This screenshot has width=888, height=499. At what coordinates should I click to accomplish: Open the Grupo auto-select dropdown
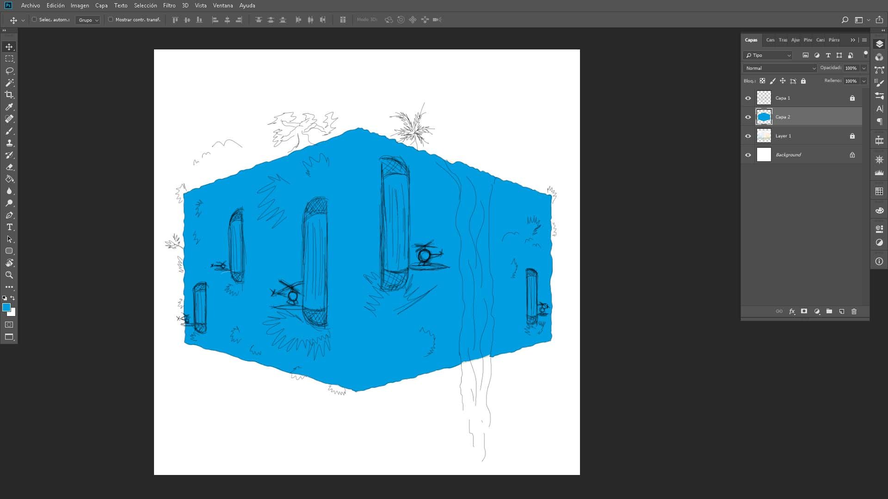pyautogui.click(x=87, y=20)
